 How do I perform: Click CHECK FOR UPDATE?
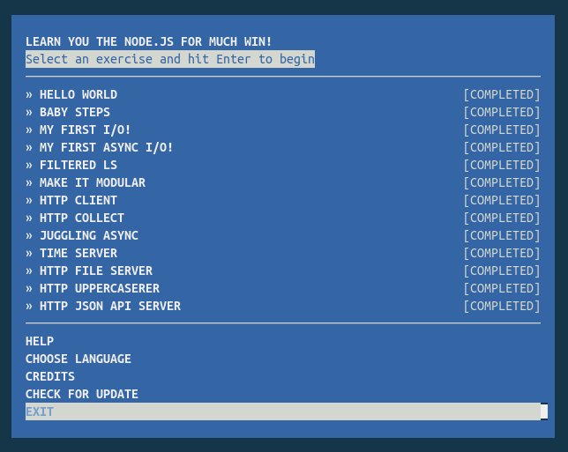(x=82, y=394)
